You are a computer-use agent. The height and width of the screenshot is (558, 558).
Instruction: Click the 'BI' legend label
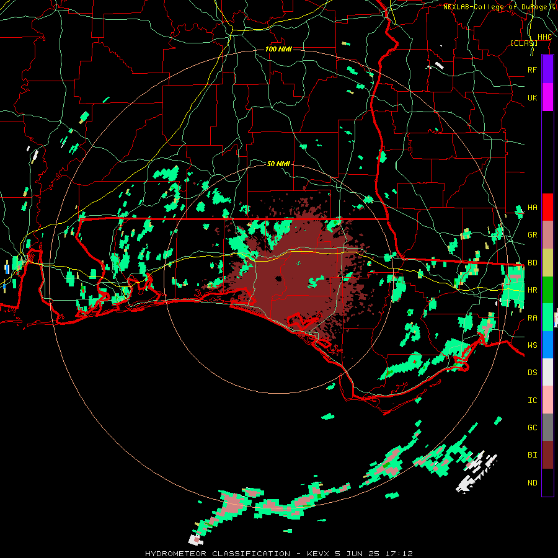[532, 455]
